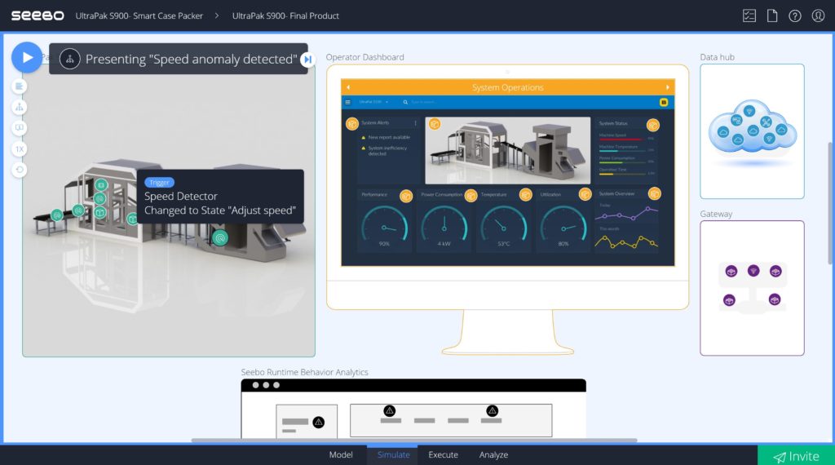Click the vertical scrollbar on right edge

[x=829, y=203]
